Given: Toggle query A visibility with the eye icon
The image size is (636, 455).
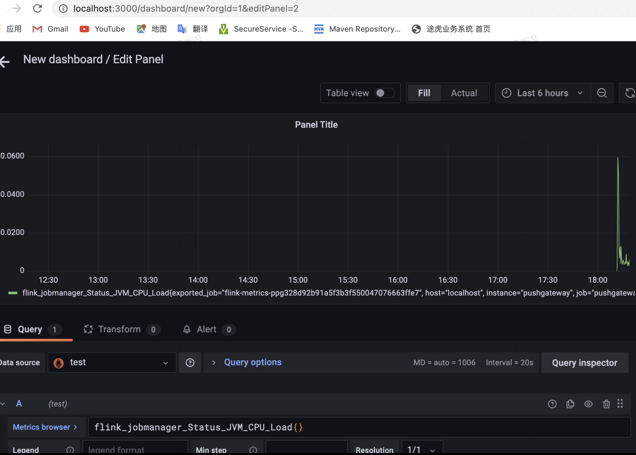Looking at the screenshot, I should point(588,404).
